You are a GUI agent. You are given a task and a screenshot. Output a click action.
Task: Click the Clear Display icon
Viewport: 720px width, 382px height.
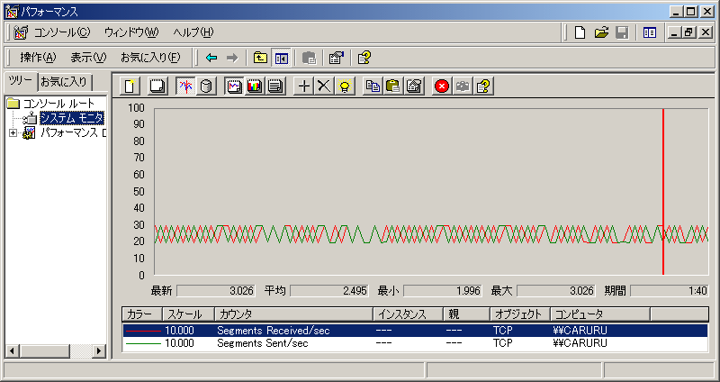(x=157, y=86)
